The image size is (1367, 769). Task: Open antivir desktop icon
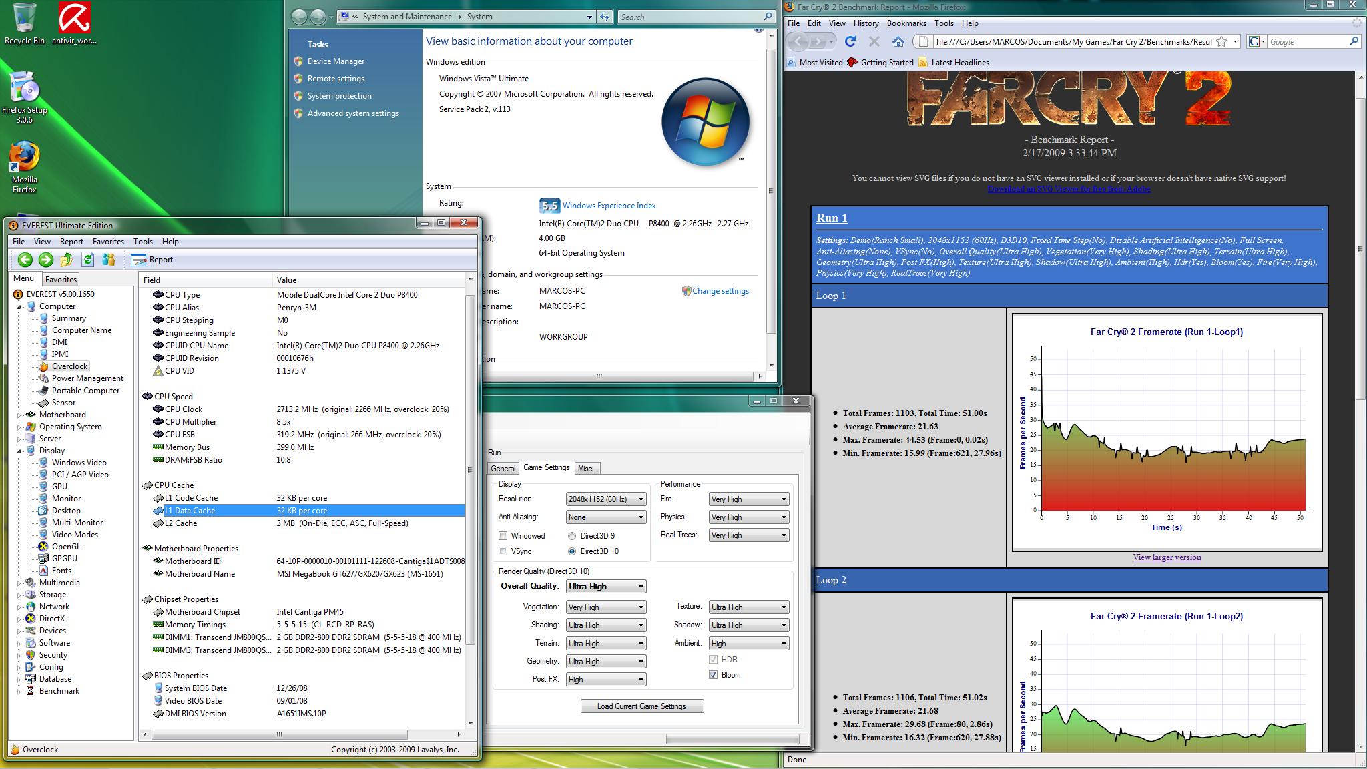coord(74,23)
